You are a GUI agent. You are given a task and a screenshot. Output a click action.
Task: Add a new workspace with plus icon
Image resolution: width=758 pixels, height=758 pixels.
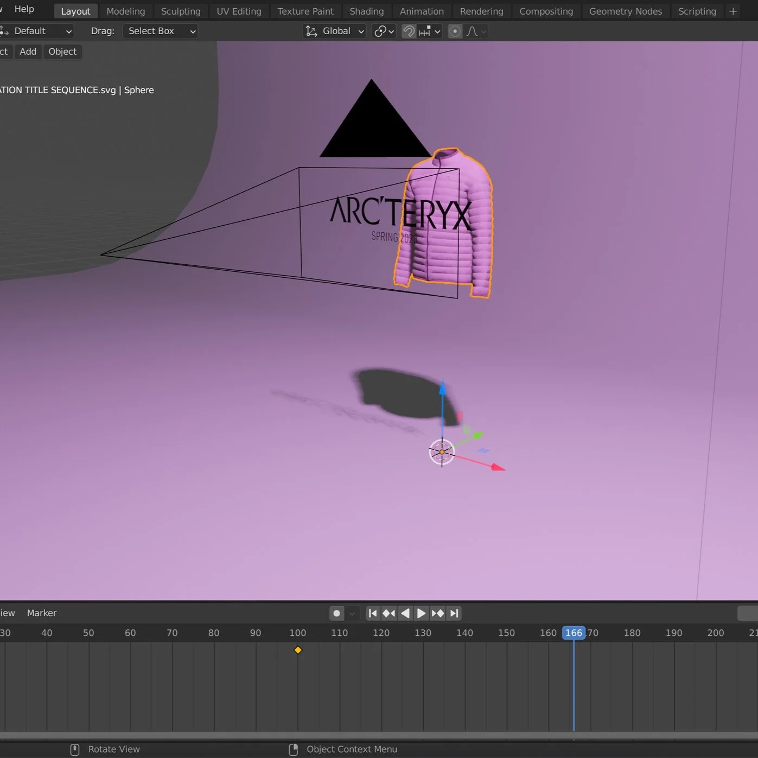[x=733, y=11]
